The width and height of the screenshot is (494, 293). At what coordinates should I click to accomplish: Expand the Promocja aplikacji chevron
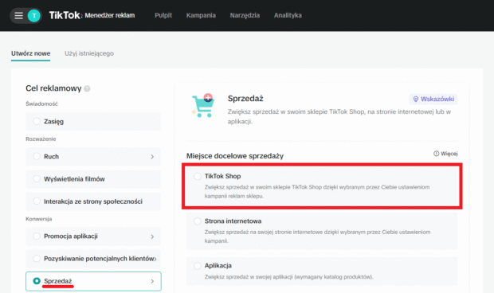[152, 236]
